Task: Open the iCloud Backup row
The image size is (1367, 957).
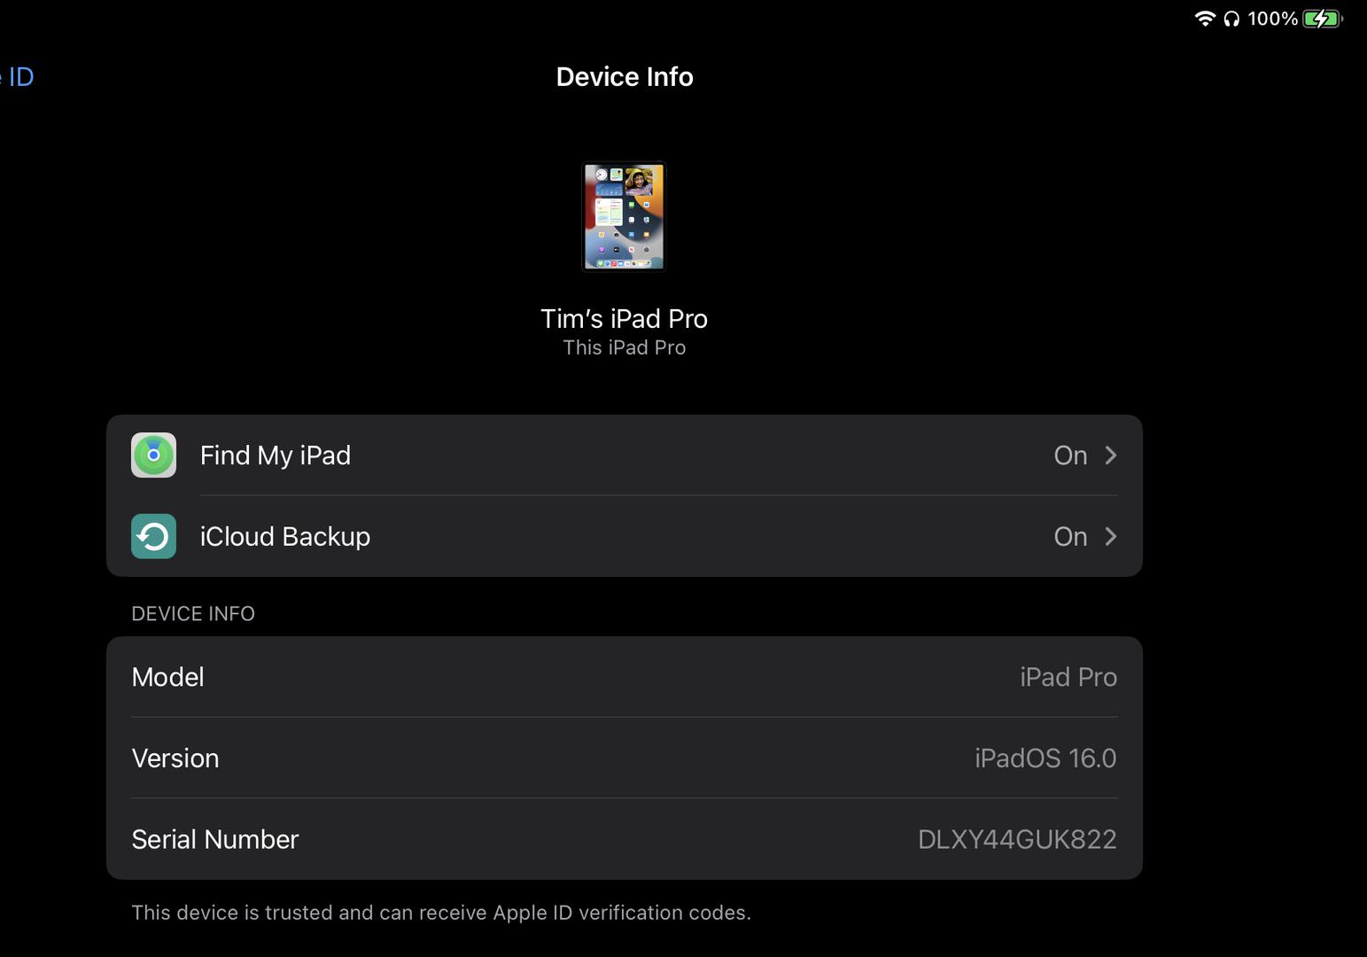Action: click(x=625, y=536)
